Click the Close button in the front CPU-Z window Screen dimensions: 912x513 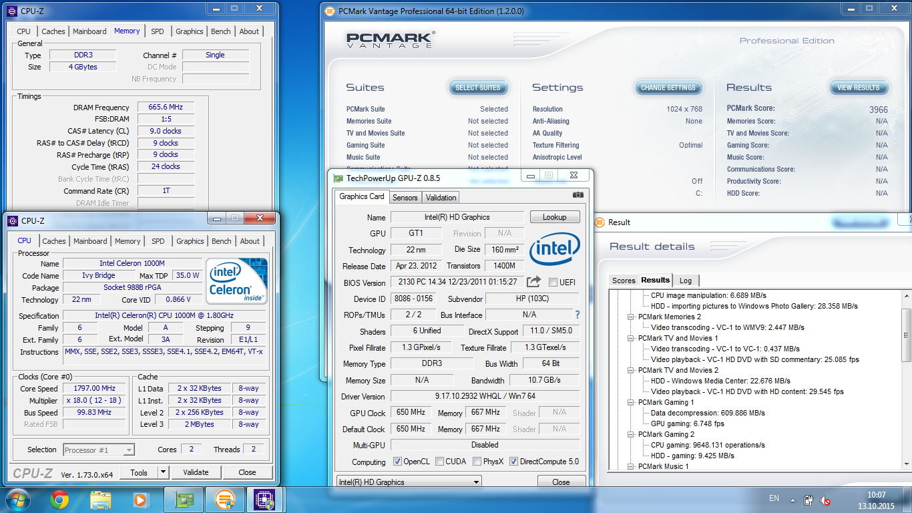(x=247, y=472)
